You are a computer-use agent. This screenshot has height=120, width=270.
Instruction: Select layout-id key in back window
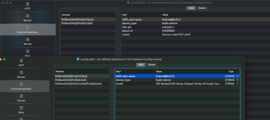pos(127,31)
